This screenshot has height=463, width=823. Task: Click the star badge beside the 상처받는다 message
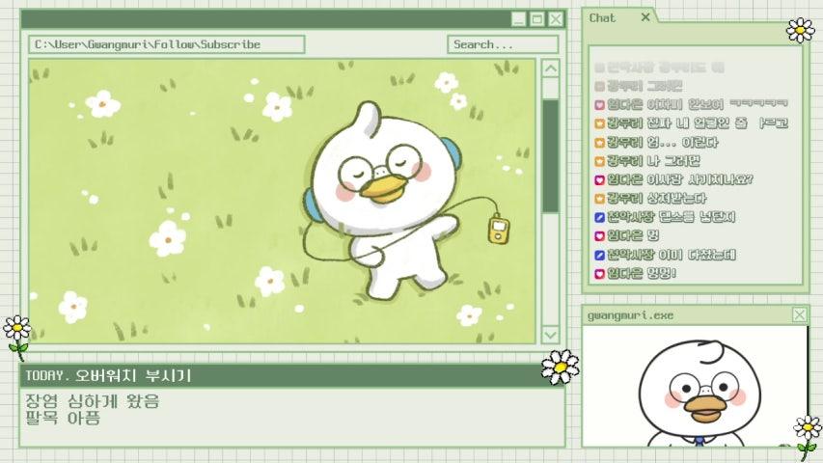pyautogui.click(x=600, y=199)
